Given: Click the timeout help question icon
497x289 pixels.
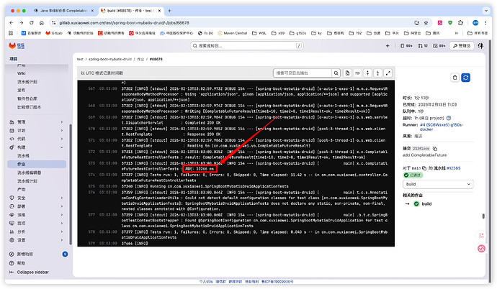Looking at the screenshot, I should click(449, 118).
